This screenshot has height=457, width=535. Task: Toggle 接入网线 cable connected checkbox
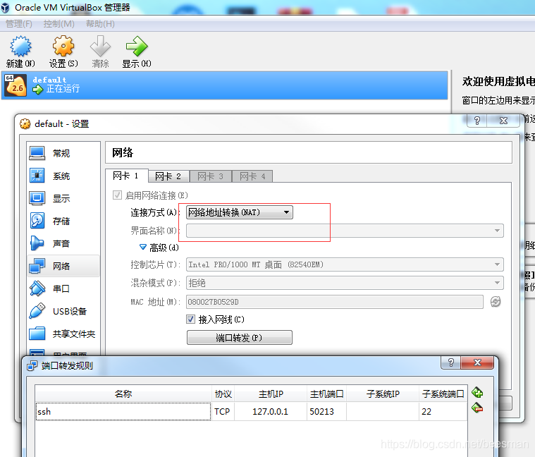[191, 319]
